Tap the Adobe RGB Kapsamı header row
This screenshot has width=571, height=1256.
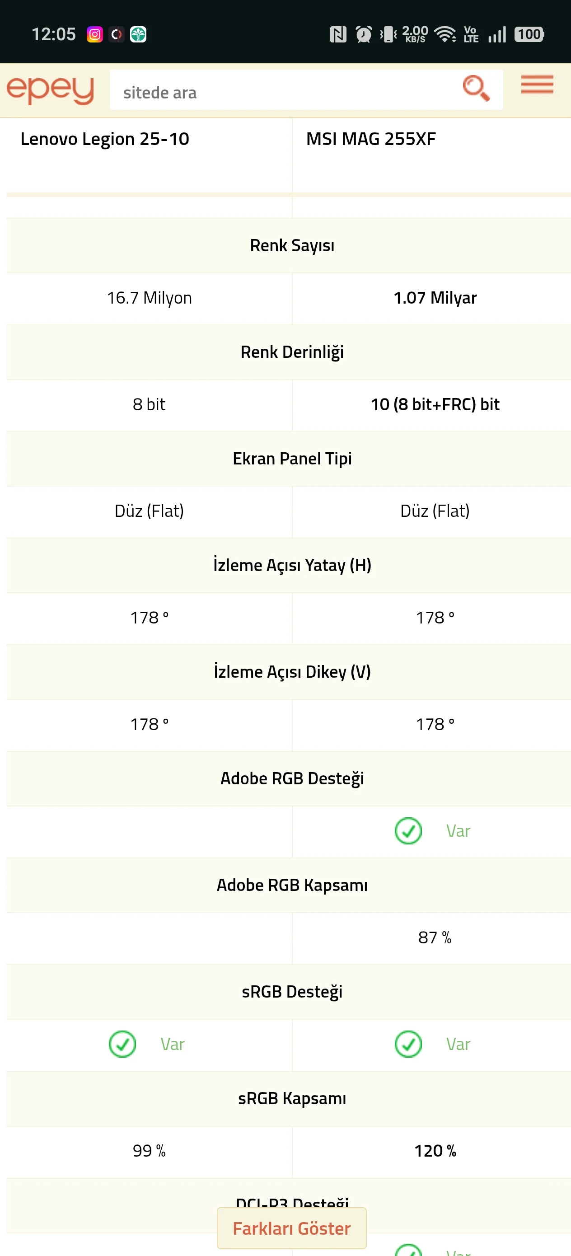pos(289,886)
